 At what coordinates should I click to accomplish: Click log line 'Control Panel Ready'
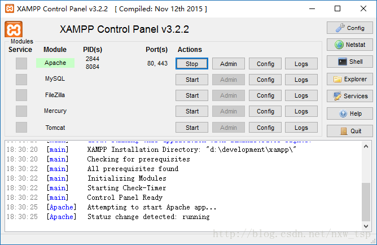(125, 198)
